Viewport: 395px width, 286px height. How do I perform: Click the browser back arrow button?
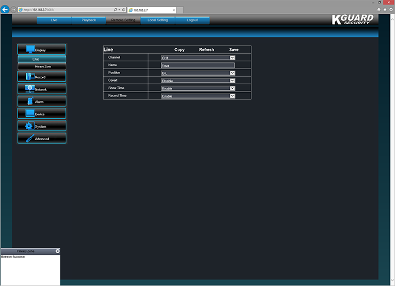[6, 9]
